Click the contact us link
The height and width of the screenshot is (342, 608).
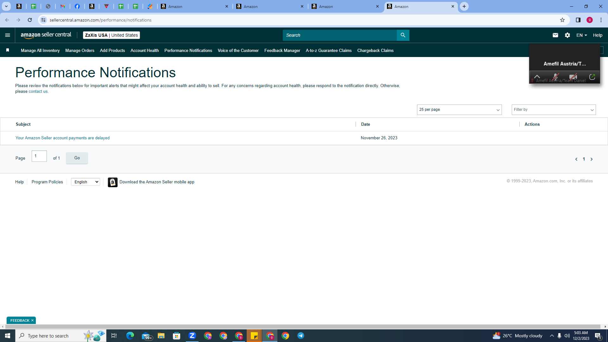[x=38, y=92]
